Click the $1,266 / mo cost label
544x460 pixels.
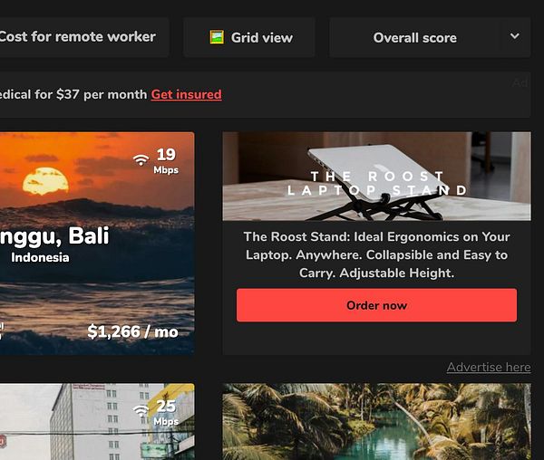pyautogui.click(x=132, y=331)
